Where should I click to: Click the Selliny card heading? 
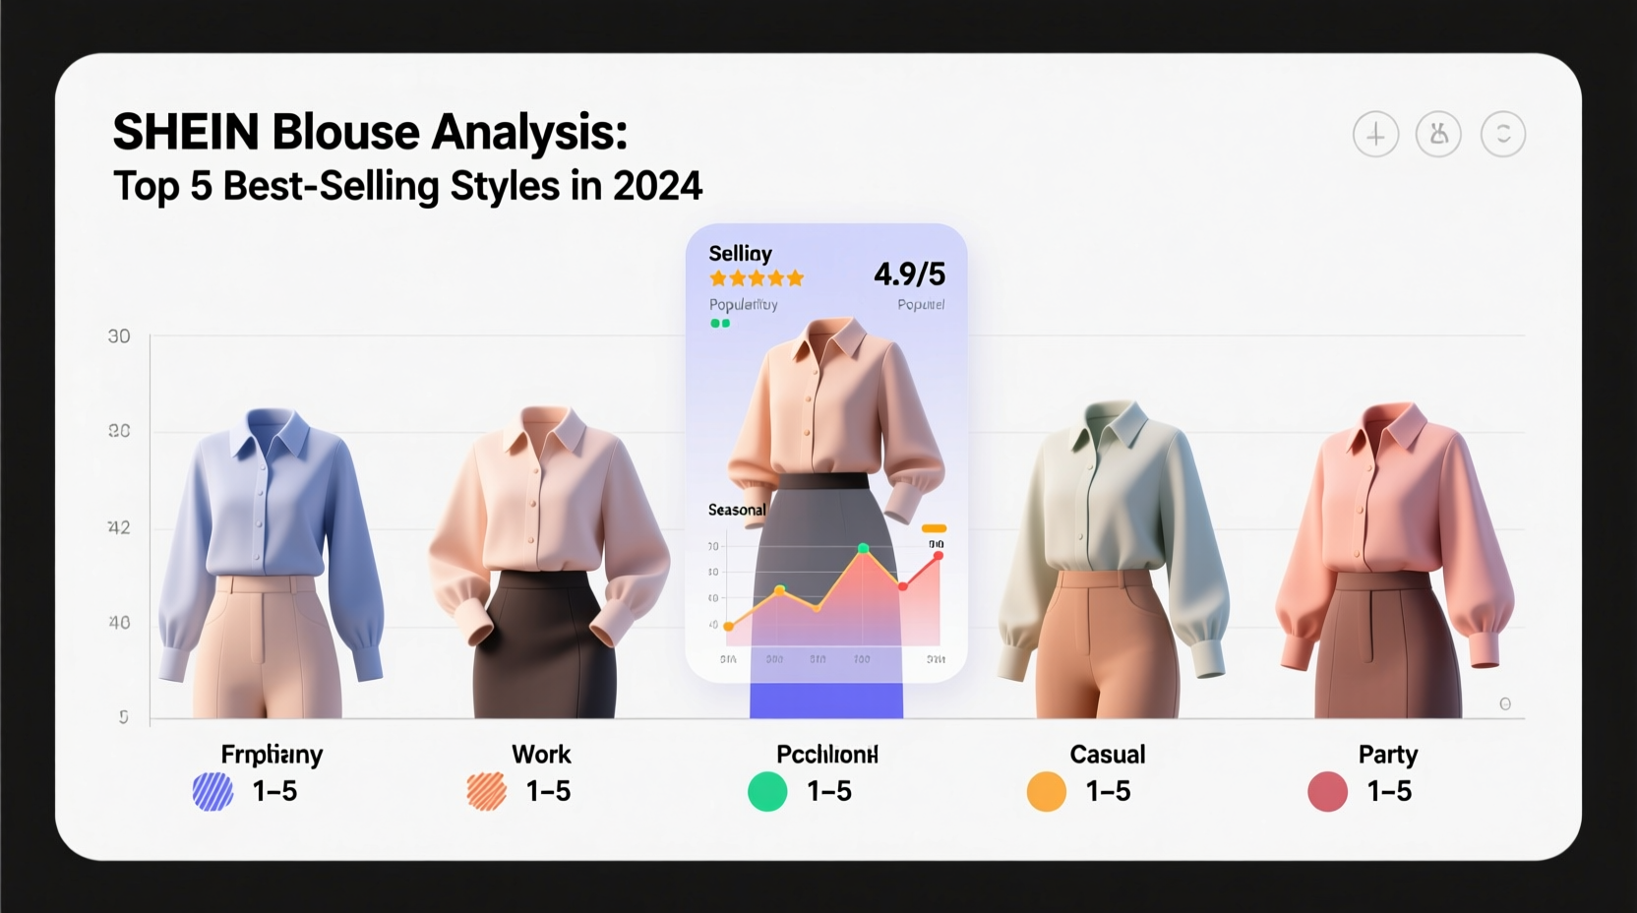[x=740, y=253]
